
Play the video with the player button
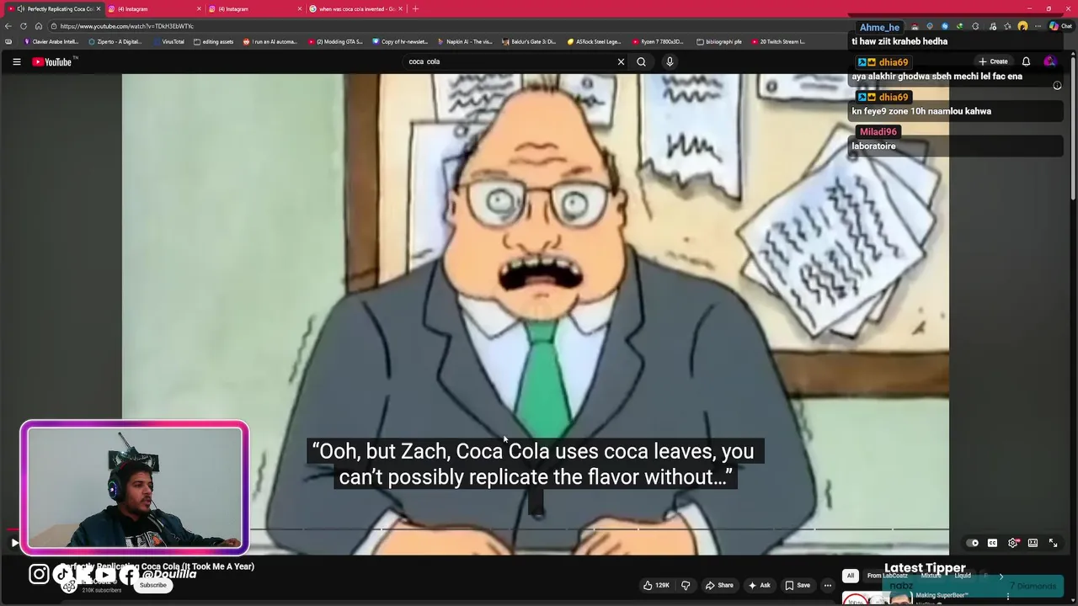coord(14,543)
